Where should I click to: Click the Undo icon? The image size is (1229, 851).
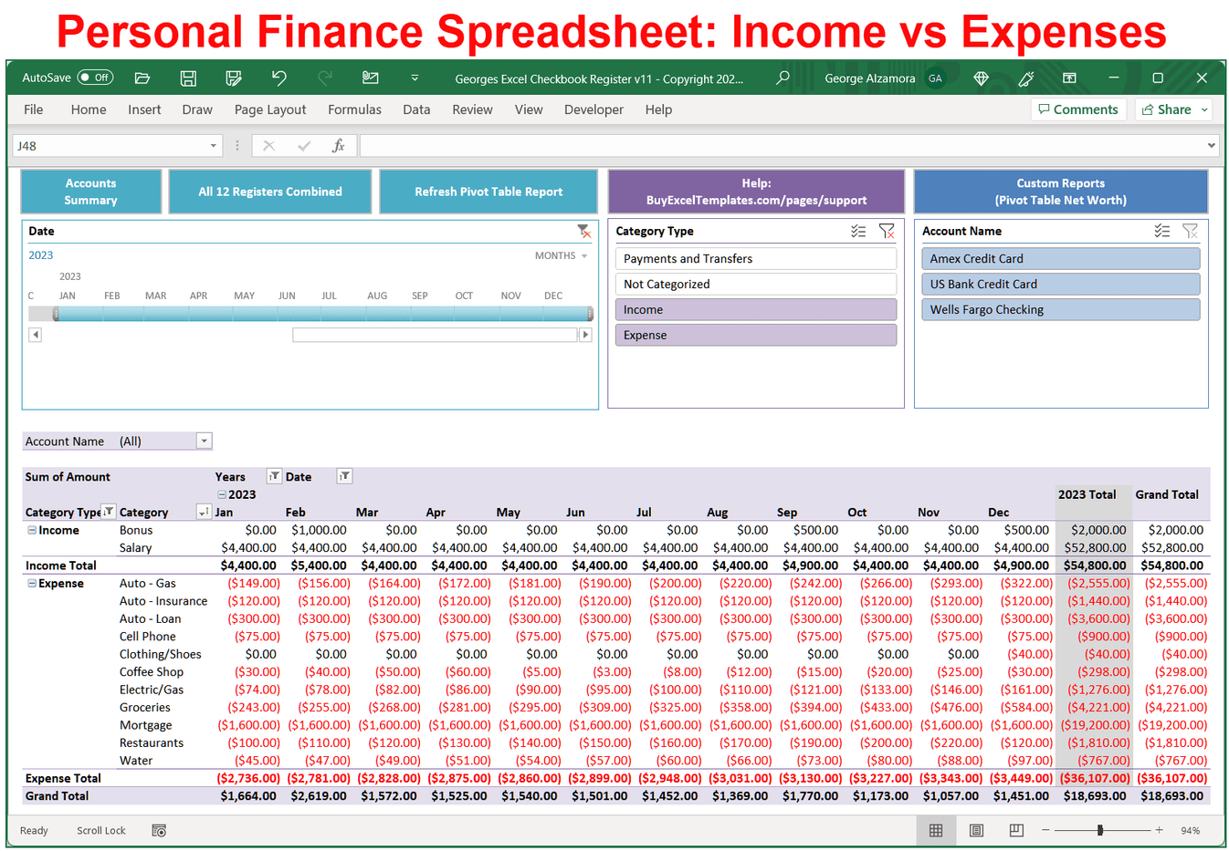(x=279, y=78)
